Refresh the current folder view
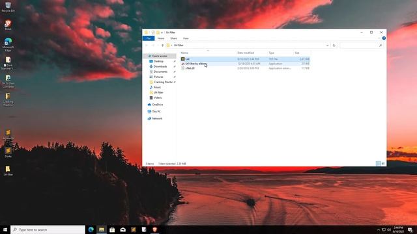Viewport: 417px width, 234px height. tap(334, 45)
